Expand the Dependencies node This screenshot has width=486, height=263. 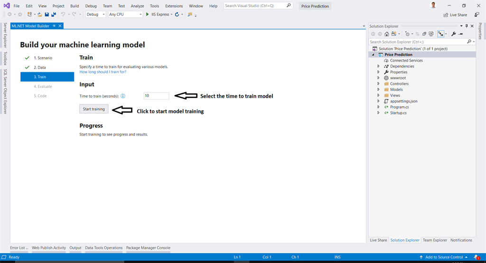[x=378, y=66]
